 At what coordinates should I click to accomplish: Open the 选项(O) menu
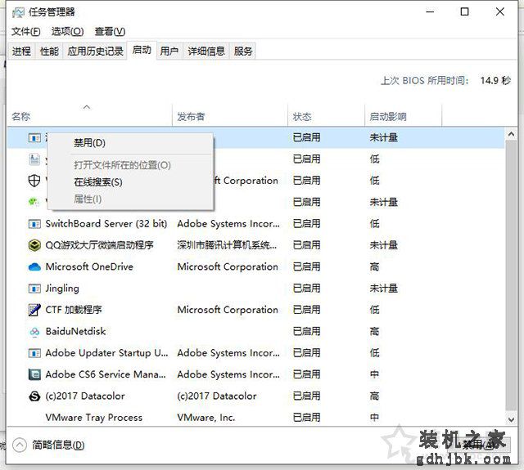pyautogui.click(x=67, y=31)
